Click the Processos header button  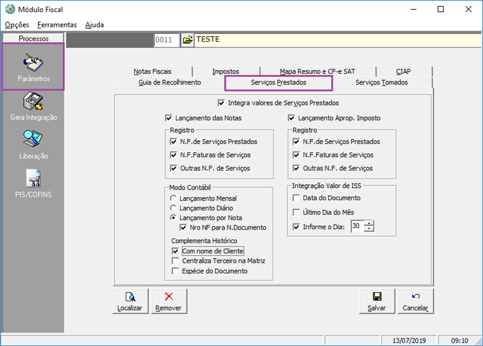(33, 38)
